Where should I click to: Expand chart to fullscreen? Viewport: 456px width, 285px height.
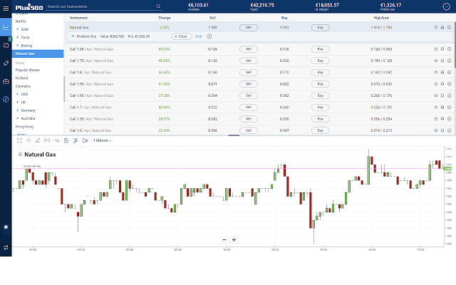pyautogui.click(x=19, y=140)
